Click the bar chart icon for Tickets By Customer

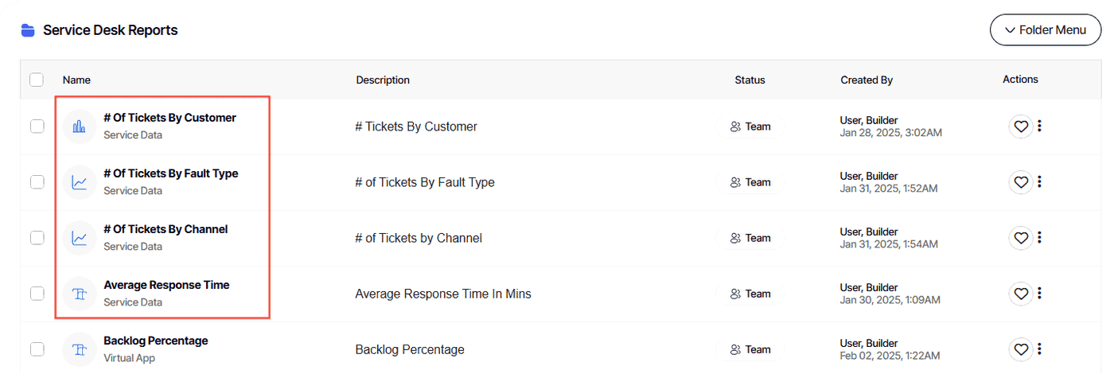click(80, 127)
